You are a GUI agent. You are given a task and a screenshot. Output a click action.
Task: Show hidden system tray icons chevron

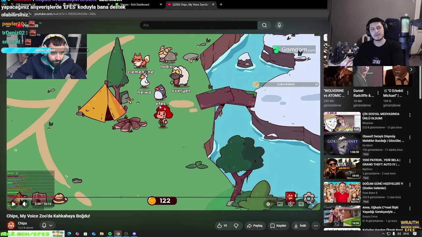383,234
